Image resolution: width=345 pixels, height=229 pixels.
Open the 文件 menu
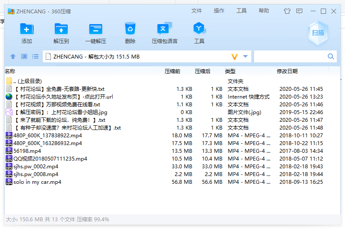pyautogui.click(x=197, y=11)
